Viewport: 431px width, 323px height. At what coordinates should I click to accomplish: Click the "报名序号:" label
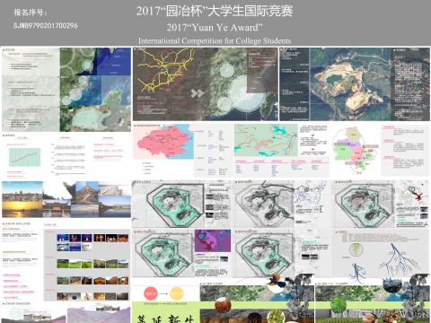click(x=31, y=13)
